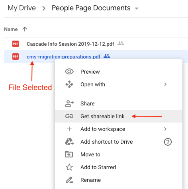
Task: Click the Name column header
Action: pyautogui.click(x=11, y=29)
